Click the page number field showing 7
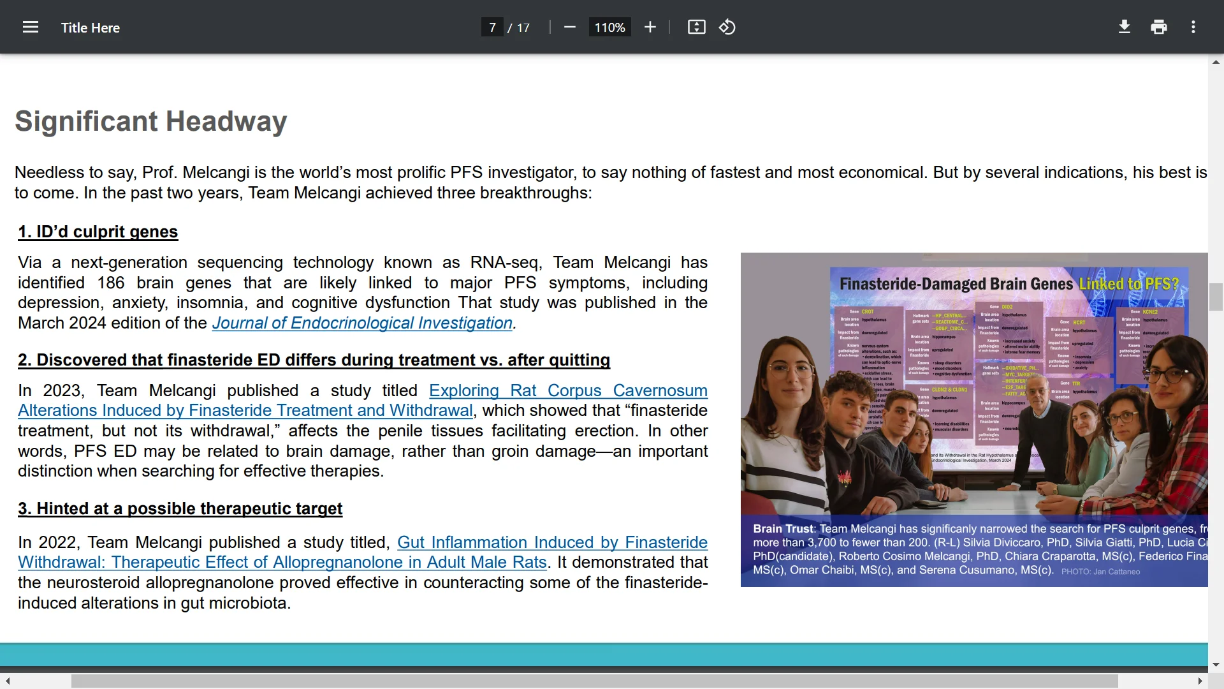This screenshot has height=689, width=1224. tap(492, 27)
